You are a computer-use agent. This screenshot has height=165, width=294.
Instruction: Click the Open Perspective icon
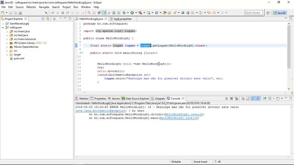click(268, 13)
